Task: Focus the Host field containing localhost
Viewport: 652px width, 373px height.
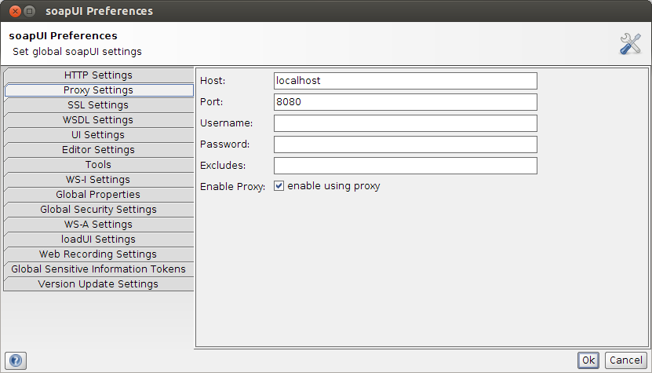Action: point(406,81)
